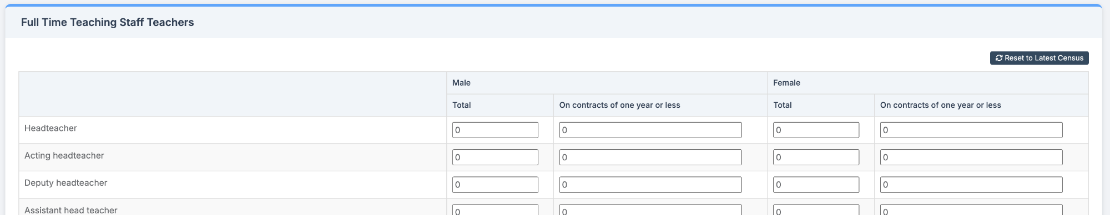This screenshot has height=215, width=1110.
Task: Select Assistant head teacher Female Total field
Action: point(816,210)
